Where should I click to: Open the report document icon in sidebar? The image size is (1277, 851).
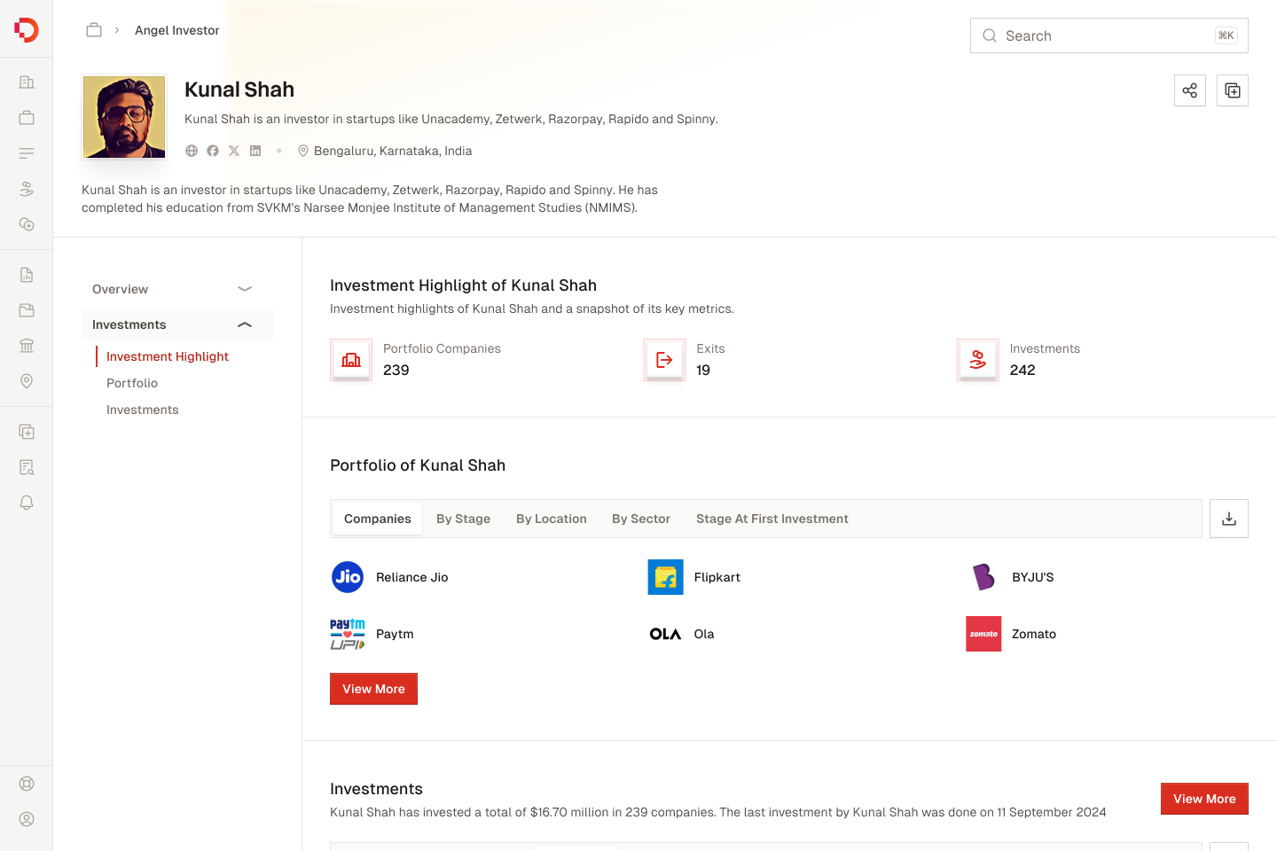[x=27, y=275]
